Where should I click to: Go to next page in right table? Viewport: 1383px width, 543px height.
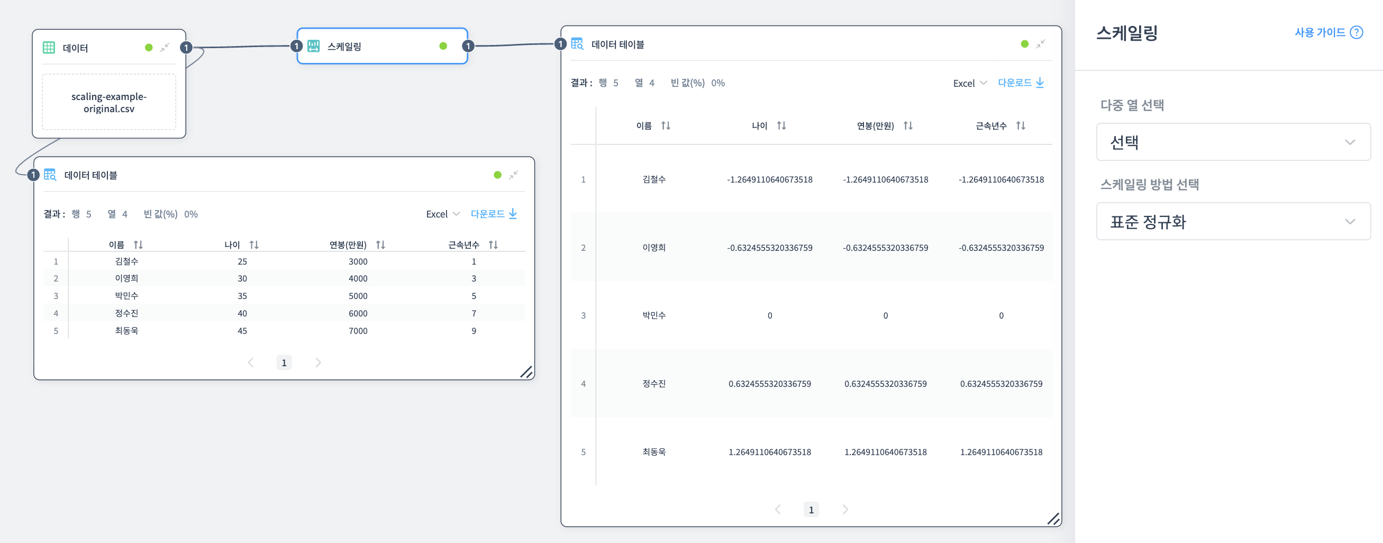(x=845, y=509)
